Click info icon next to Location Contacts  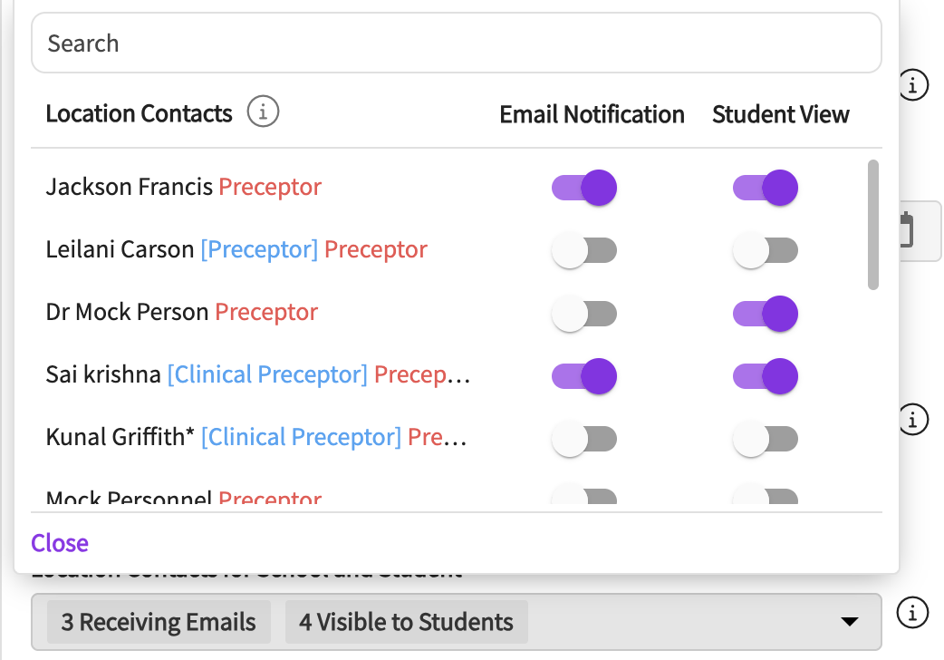[263, 113]
